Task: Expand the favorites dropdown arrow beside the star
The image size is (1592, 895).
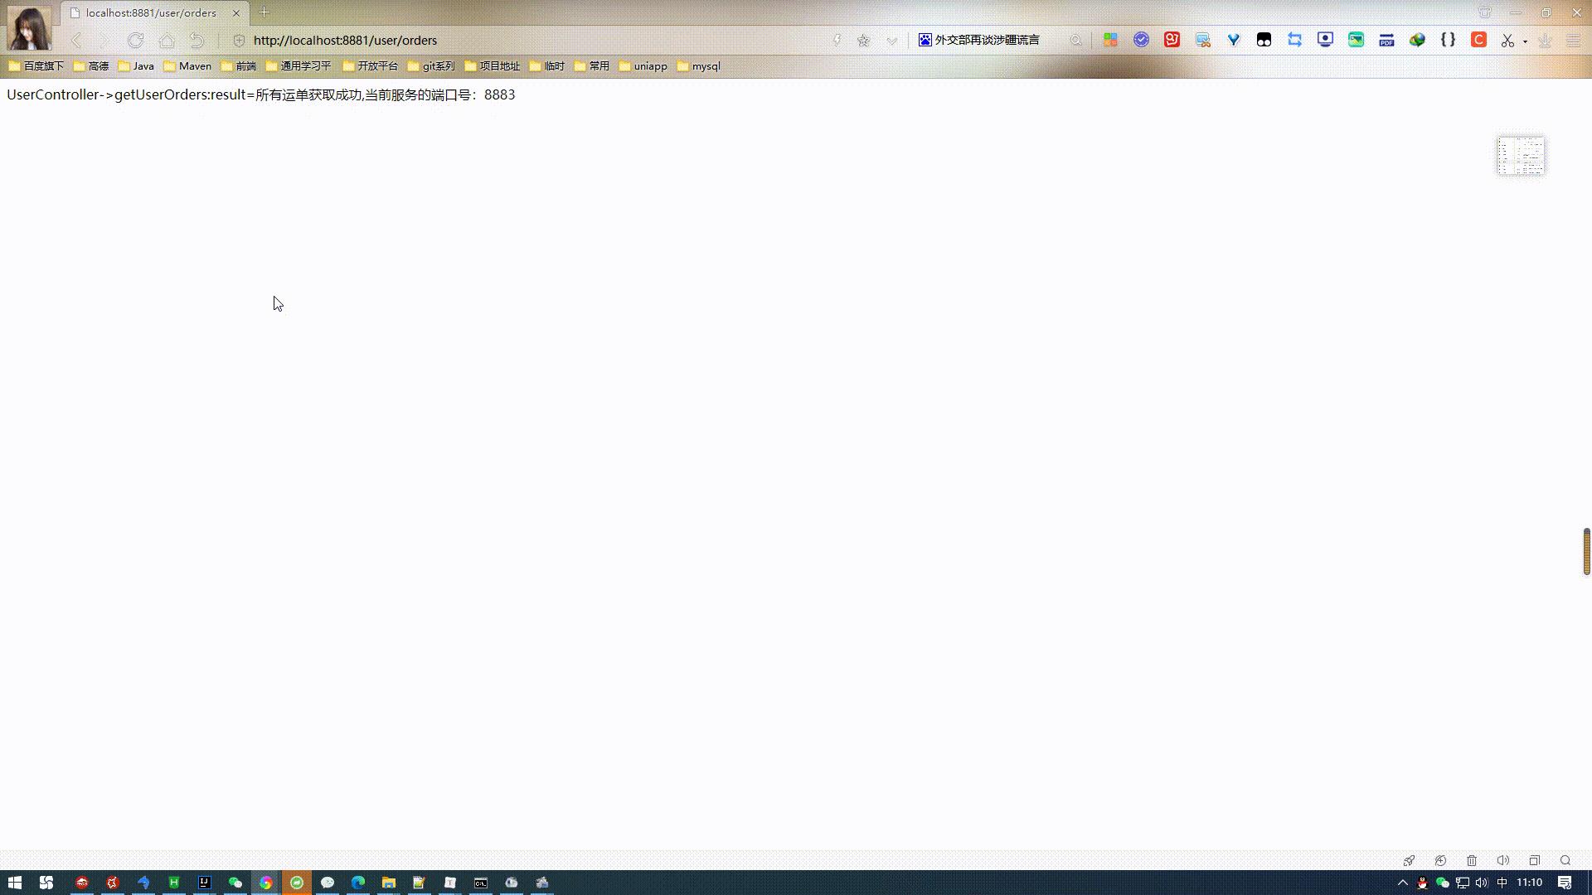Action: 891,40
